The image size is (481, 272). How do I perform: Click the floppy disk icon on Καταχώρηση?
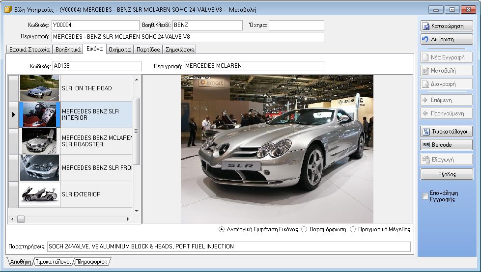click(x=426, y=27)
